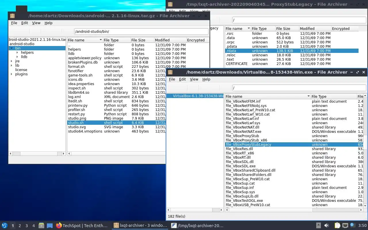Open the LXQt start menu icon
Screen dimensions: 368x230
point(4,225)
